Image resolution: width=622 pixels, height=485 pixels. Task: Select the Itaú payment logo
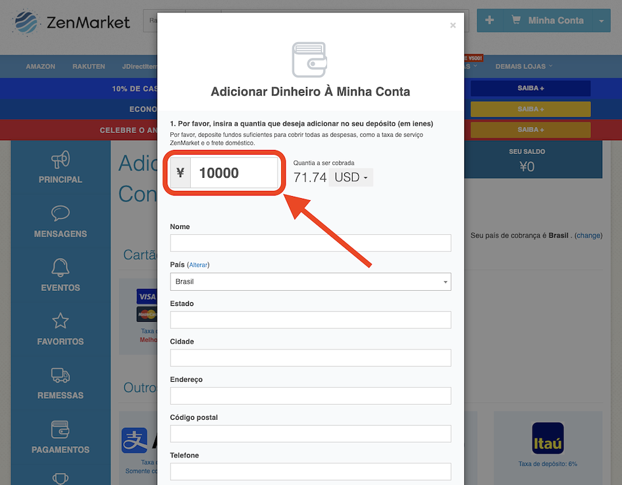548,438
